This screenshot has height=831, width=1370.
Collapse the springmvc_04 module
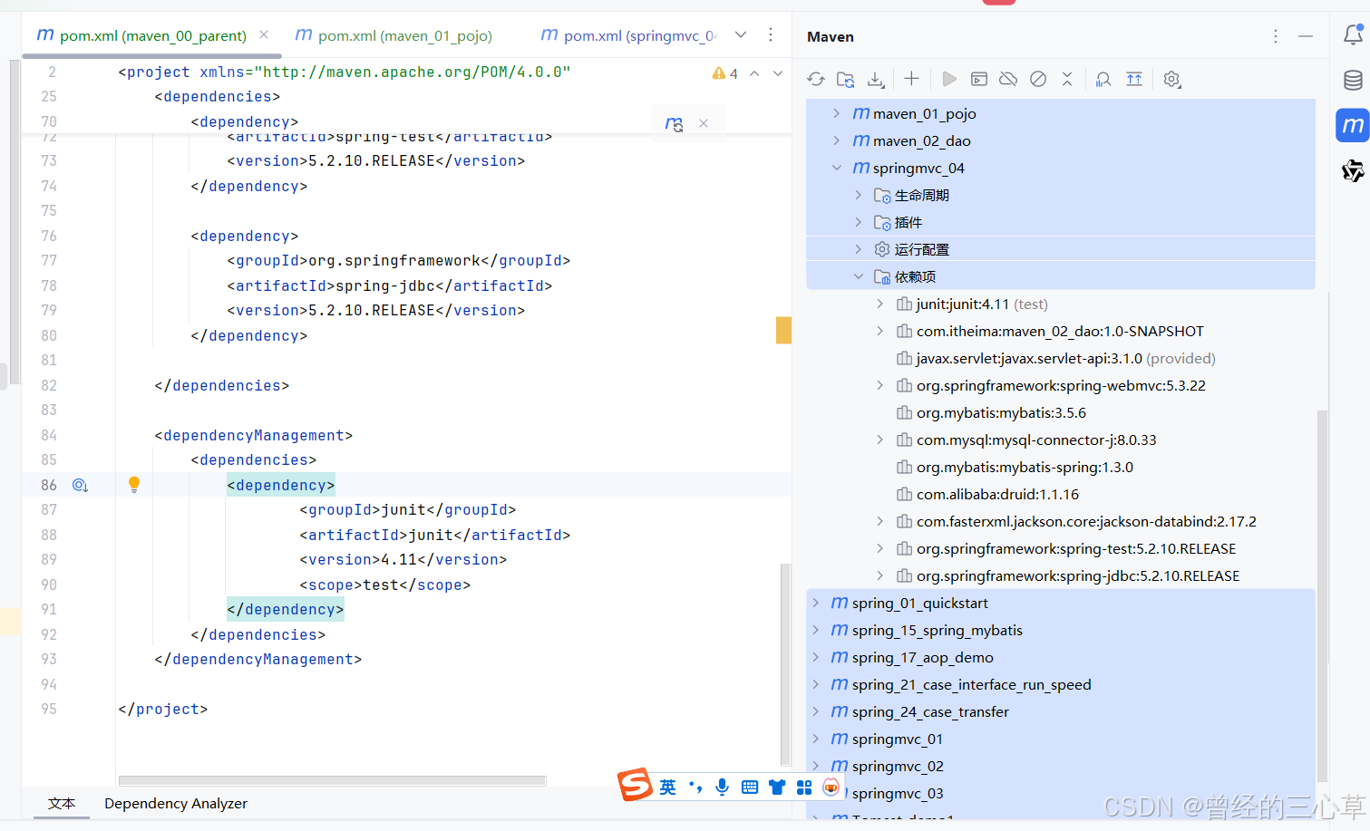click(x=836, y=168)
